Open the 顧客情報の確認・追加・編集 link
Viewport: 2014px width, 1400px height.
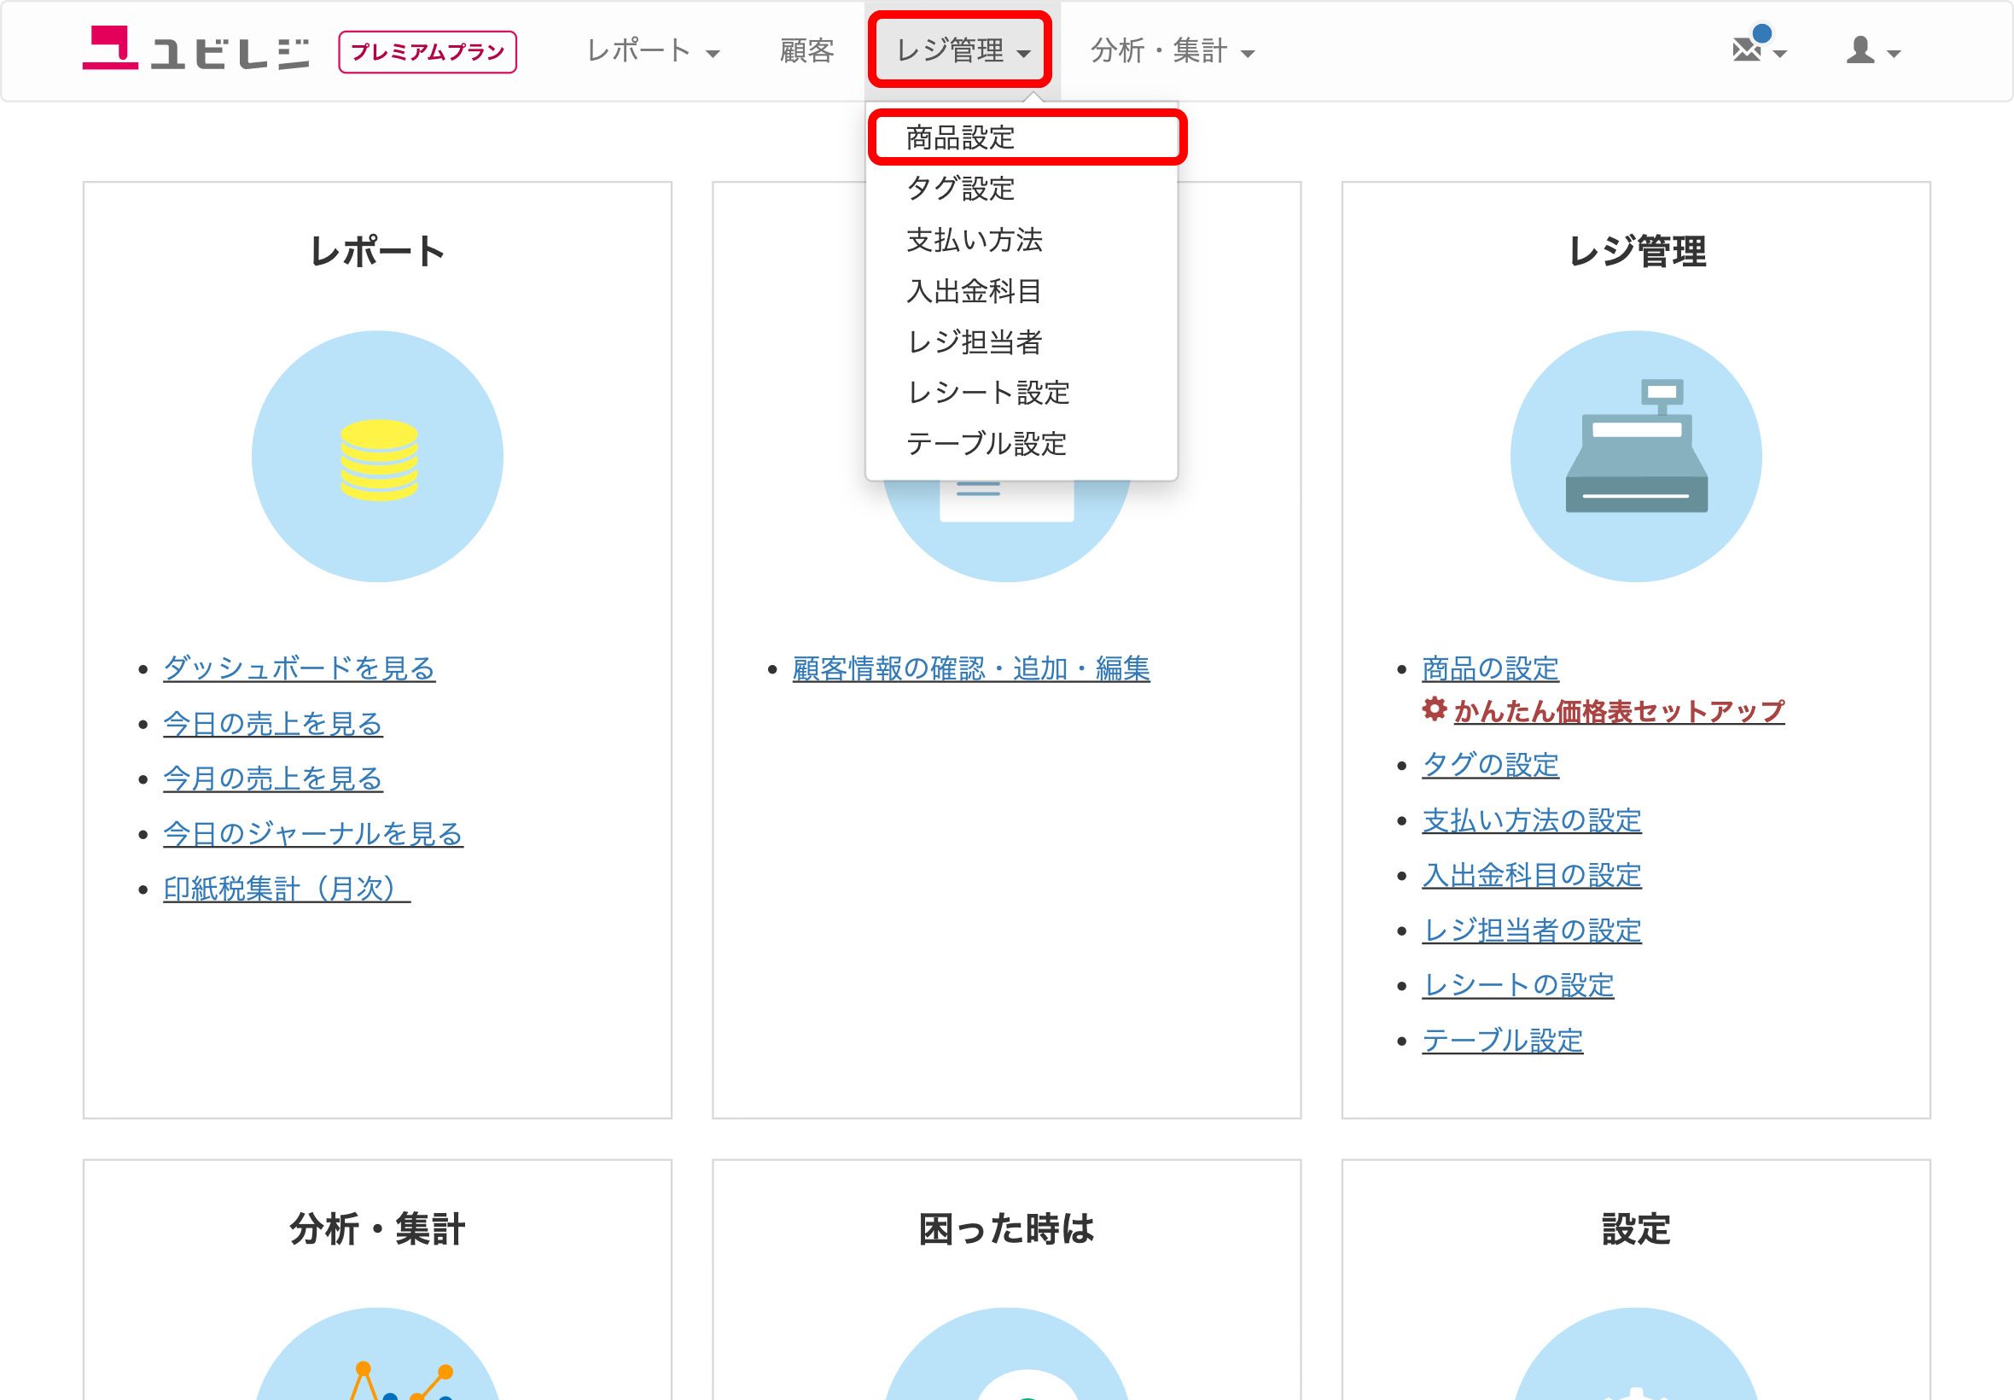(x=970, y=668)
